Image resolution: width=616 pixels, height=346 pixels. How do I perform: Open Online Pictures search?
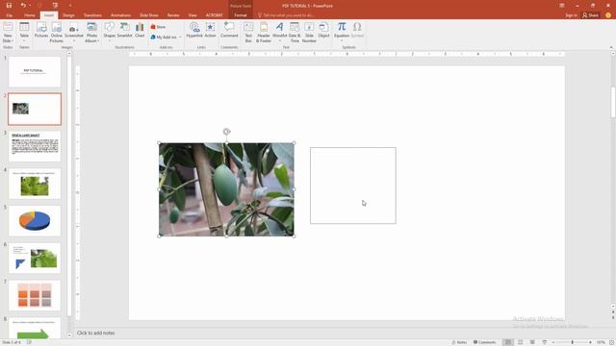(x=57, y=32)
